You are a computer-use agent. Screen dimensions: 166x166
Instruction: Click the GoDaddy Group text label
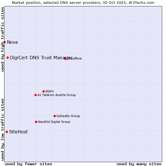[68, 116]
